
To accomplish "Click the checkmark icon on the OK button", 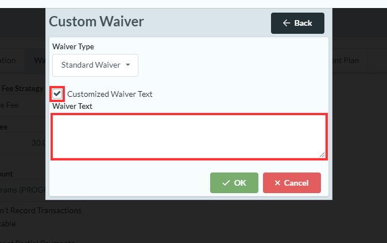I will 226,183.
